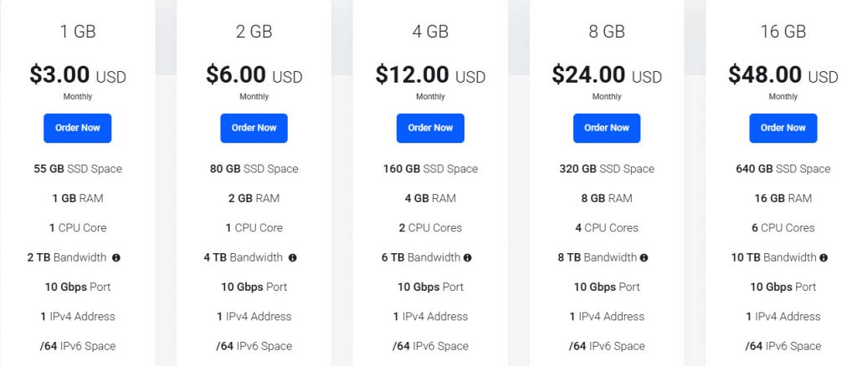Click the 6 CPU Cores feature line
The image size is (857, 366).
click(783, 228)
